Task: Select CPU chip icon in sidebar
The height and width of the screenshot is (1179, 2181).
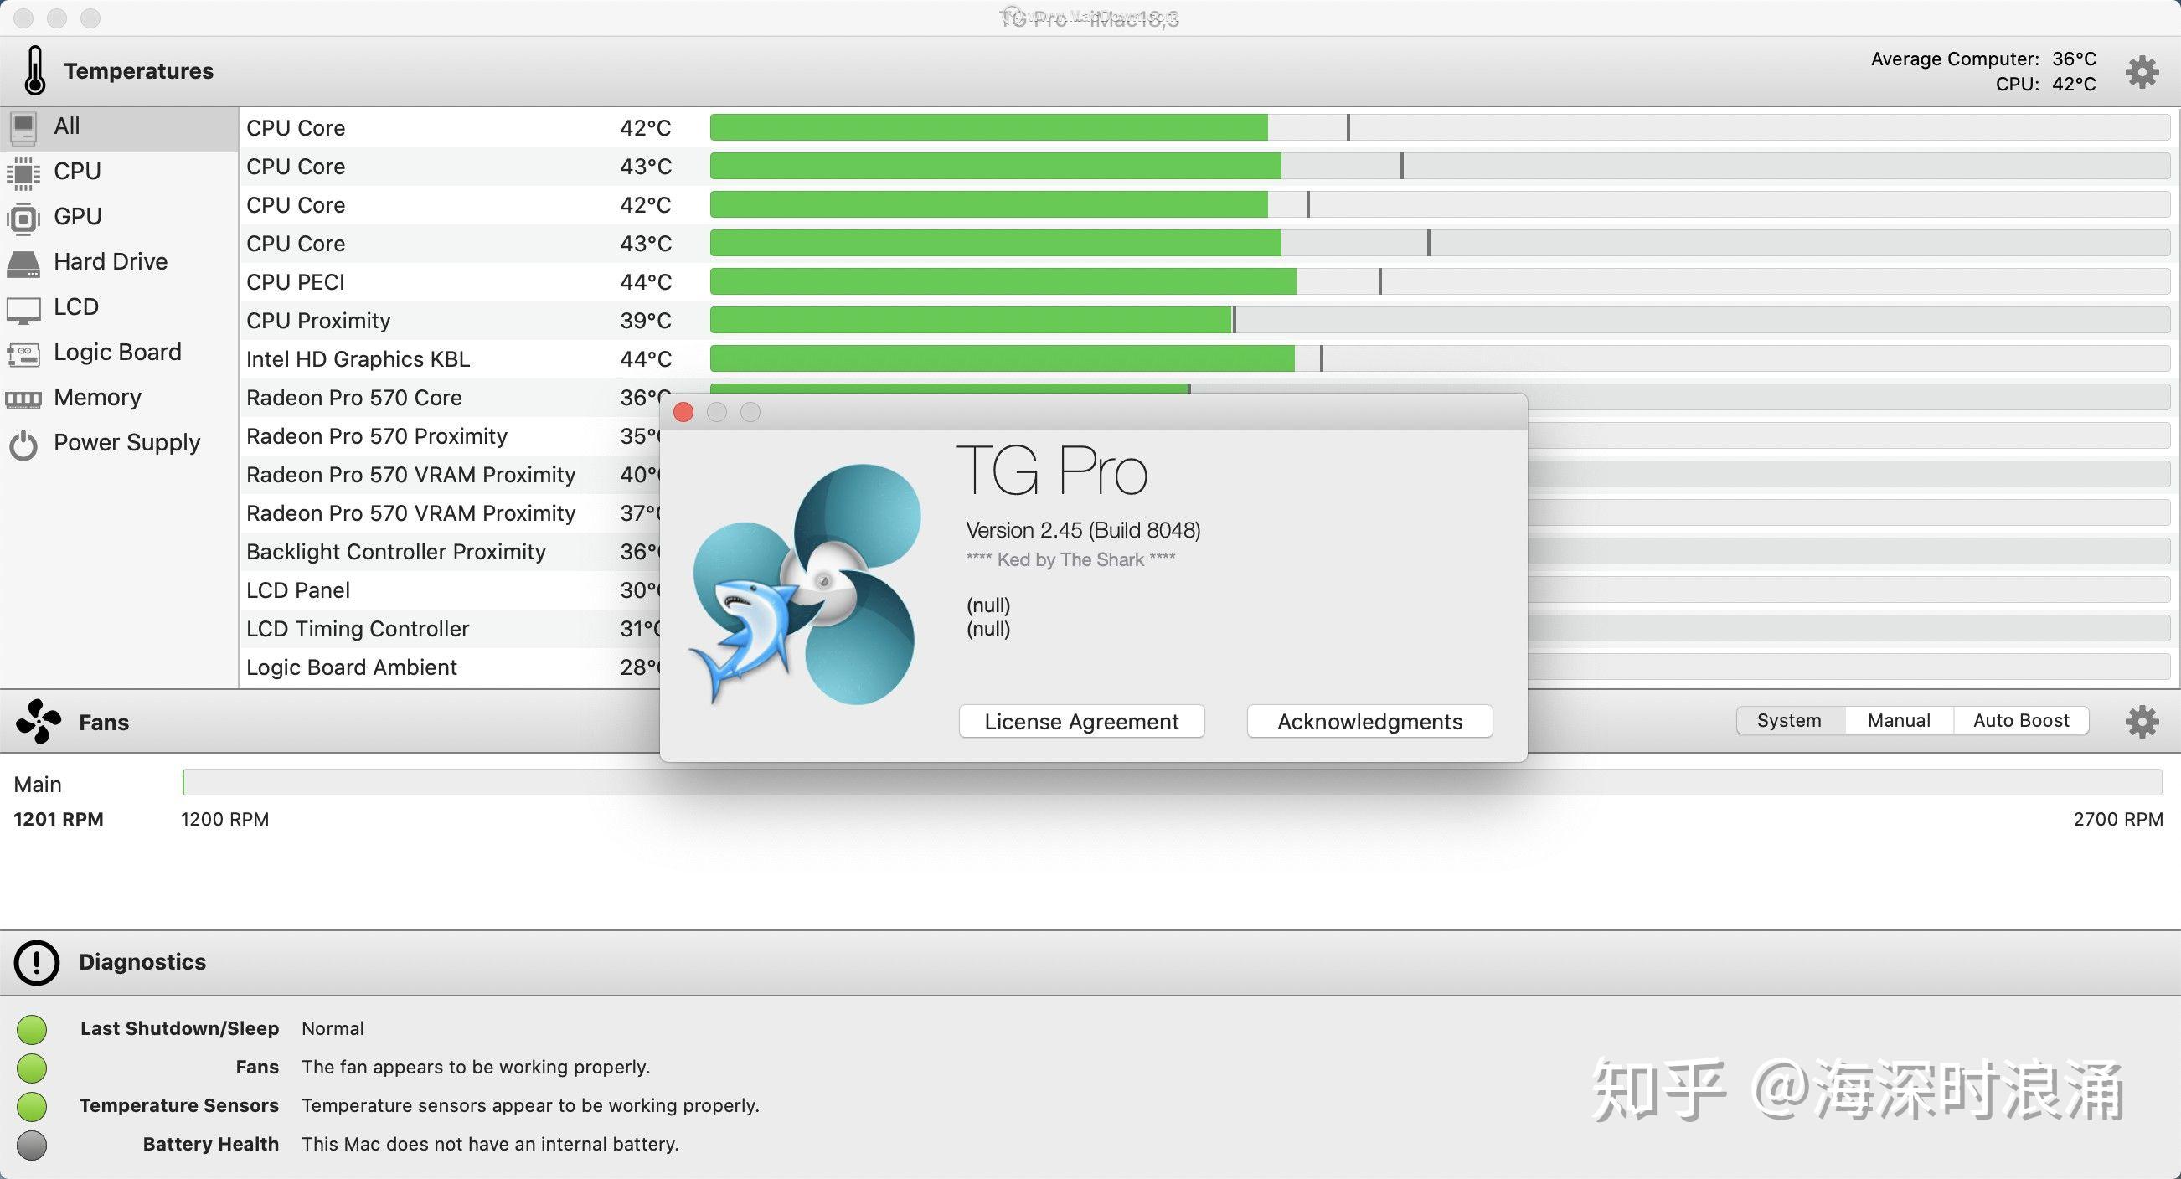Action: click(x=23, y=172)
